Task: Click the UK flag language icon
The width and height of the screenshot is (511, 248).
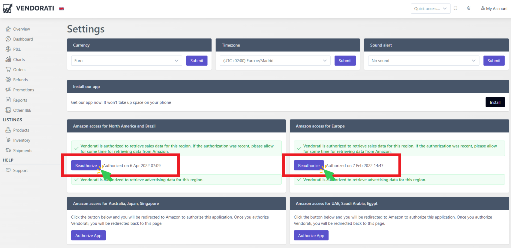Action: (61, 9)
